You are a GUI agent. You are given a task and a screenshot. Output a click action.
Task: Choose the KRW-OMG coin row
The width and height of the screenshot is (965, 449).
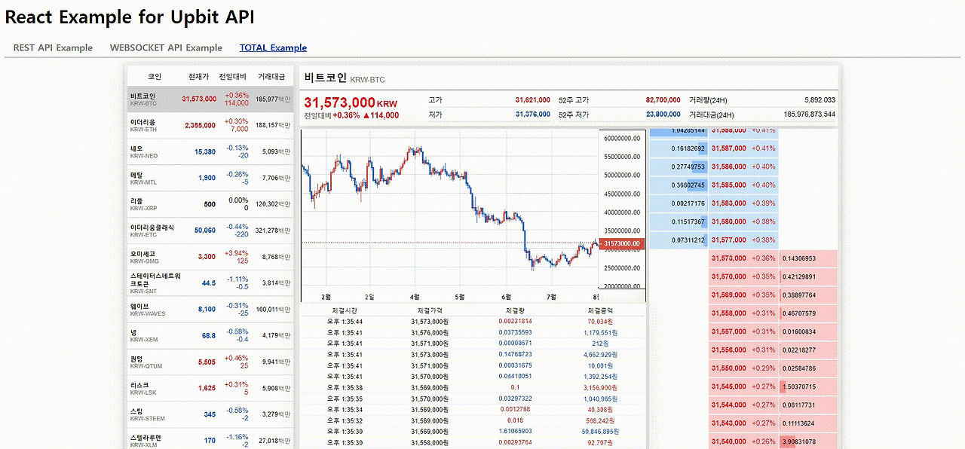[210, 257]
